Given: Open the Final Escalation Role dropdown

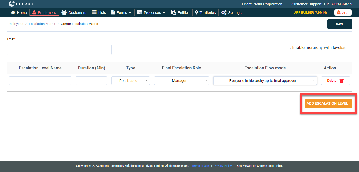Looking at the screenshot, I should (181, 81).
